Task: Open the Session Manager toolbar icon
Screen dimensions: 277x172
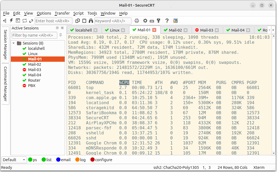Action: click(5, 21)
